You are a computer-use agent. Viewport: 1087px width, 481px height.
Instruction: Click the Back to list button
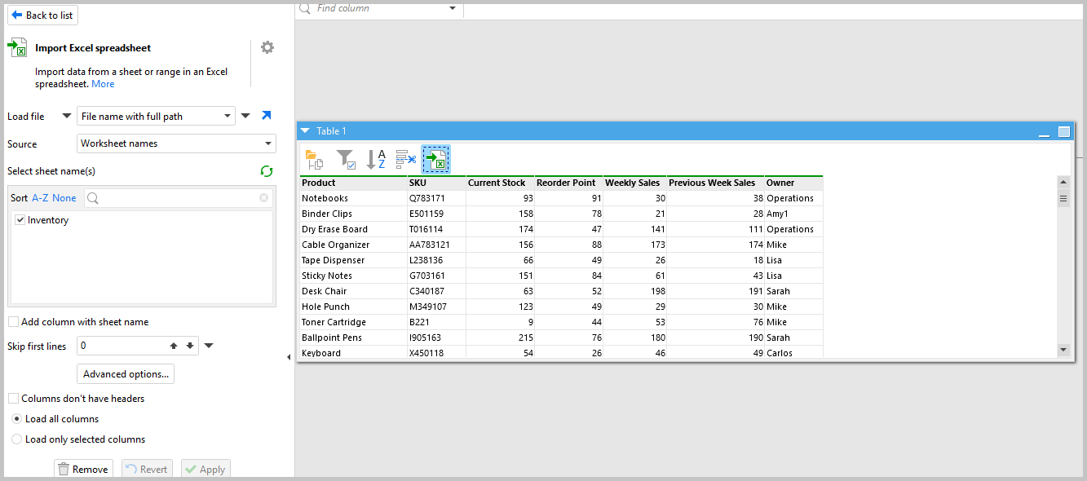[x=42, y=15]
